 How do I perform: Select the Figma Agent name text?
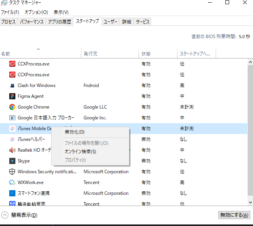[x=30, y=96]
